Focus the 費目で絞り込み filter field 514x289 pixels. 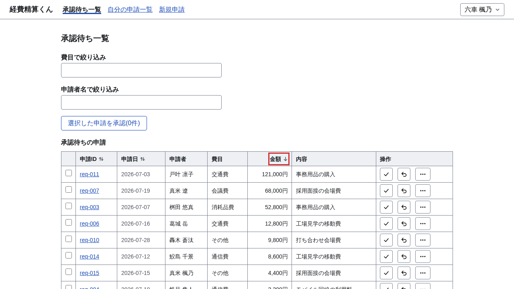tap(141, 70)
